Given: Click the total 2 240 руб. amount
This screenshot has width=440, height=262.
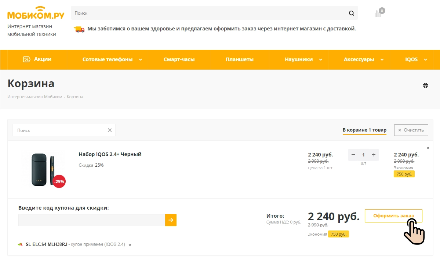Looking at the screenshot, I should (334, 216).
